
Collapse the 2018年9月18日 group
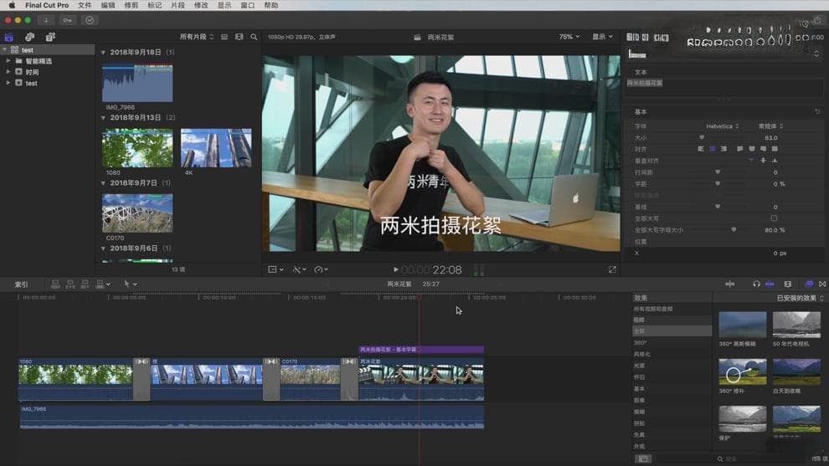click(x=103, y=53)
